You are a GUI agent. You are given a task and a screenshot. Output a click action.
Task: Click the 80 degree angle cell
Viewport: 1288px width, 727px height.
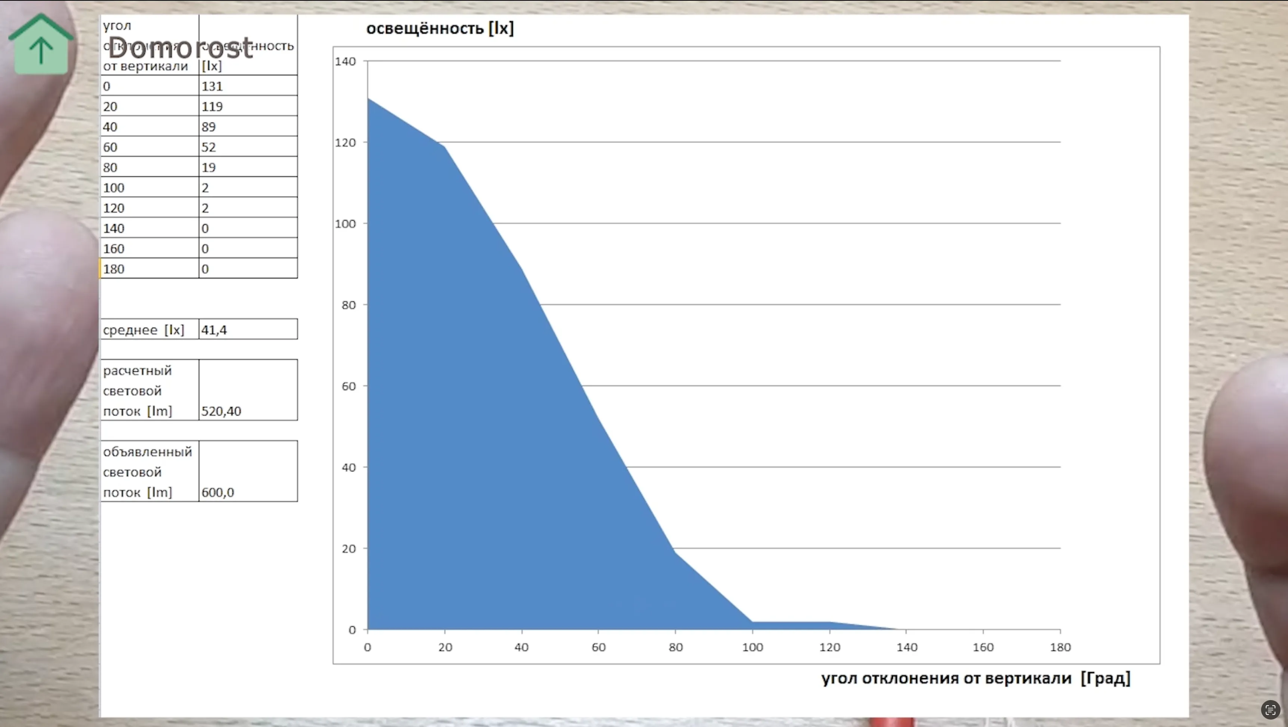(x=149, y=167)
